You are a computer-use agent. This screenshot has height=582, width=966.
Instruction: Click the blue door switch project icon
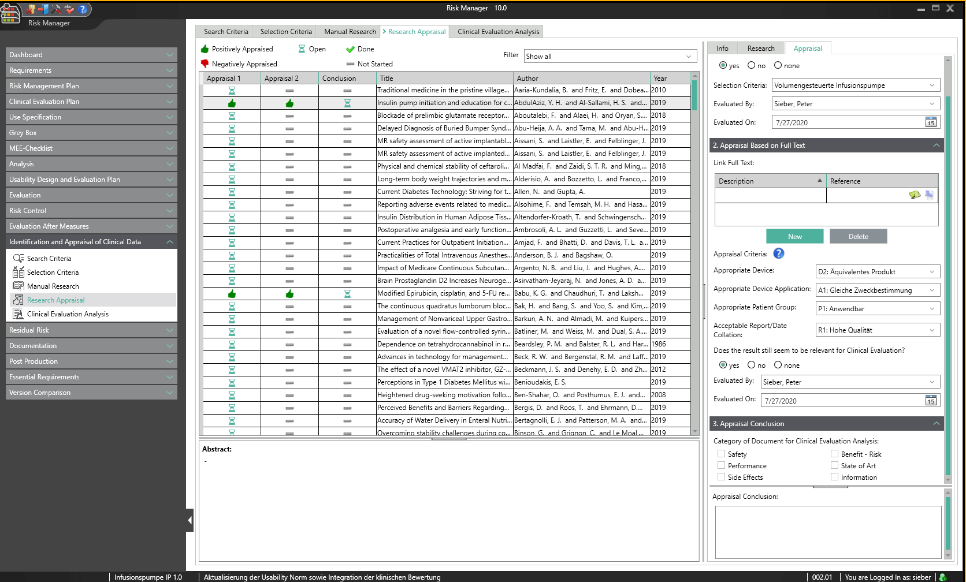click(x=43, y=9)
